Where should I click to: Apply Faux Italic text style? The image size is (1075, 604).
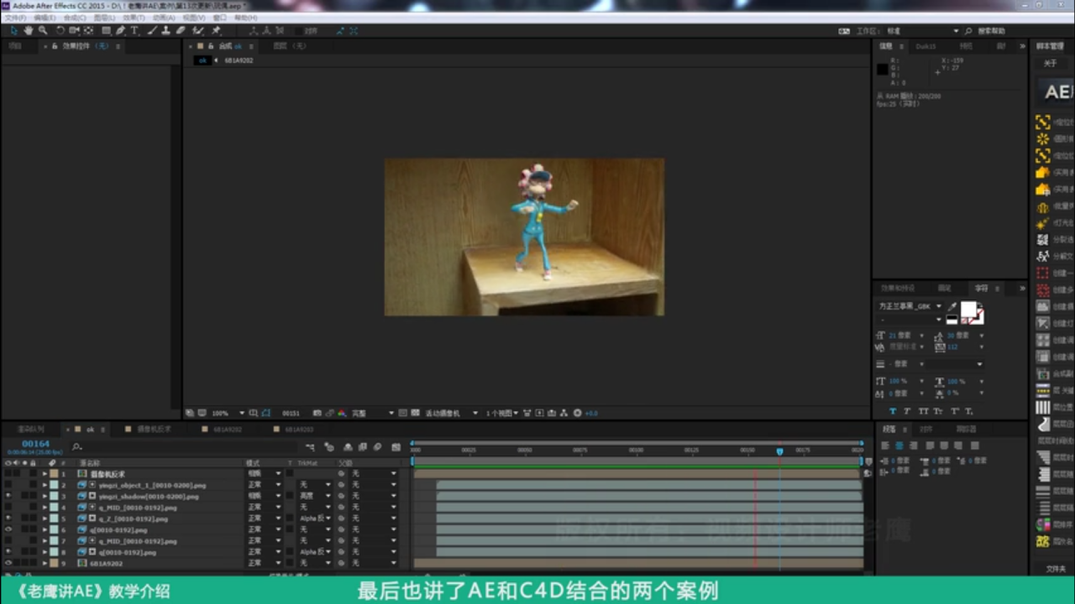point(907,411)
